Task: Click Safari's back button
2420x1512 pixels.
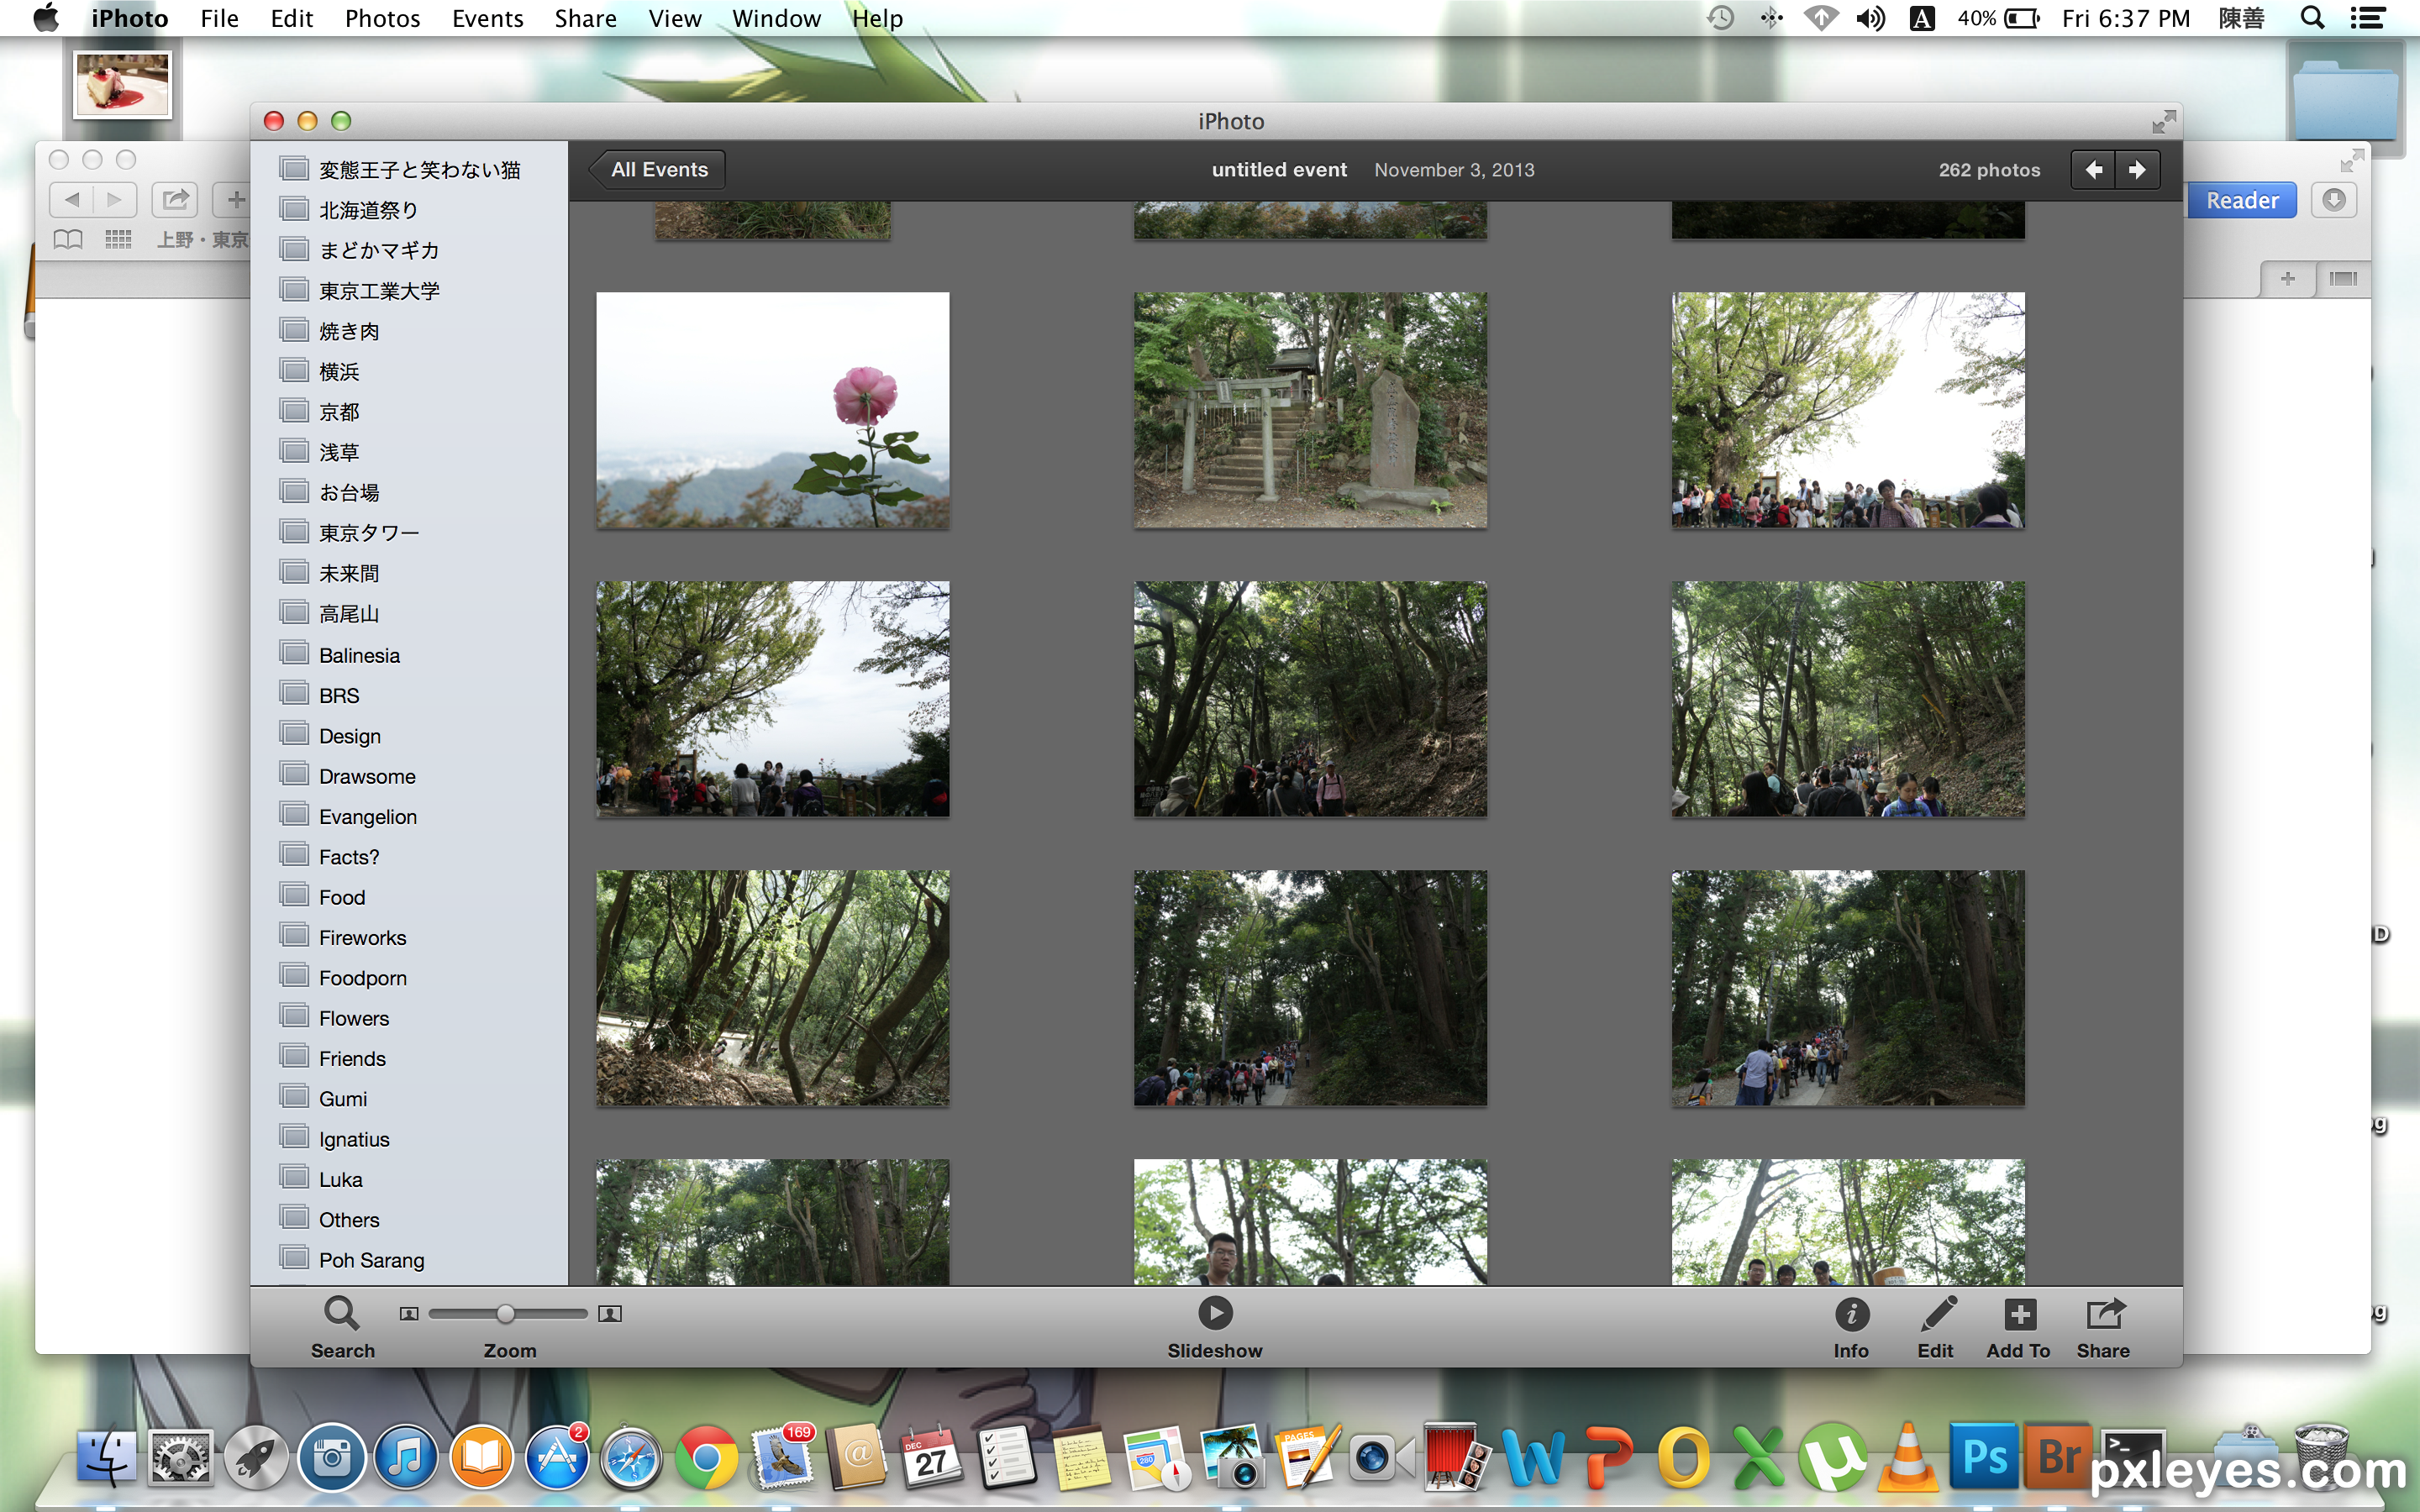Action: click(x=72, y=199)
